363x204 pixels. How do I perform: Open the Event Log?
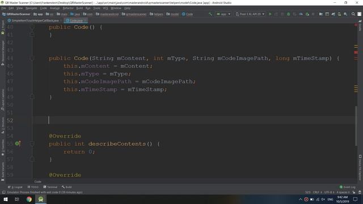[347, 187]
